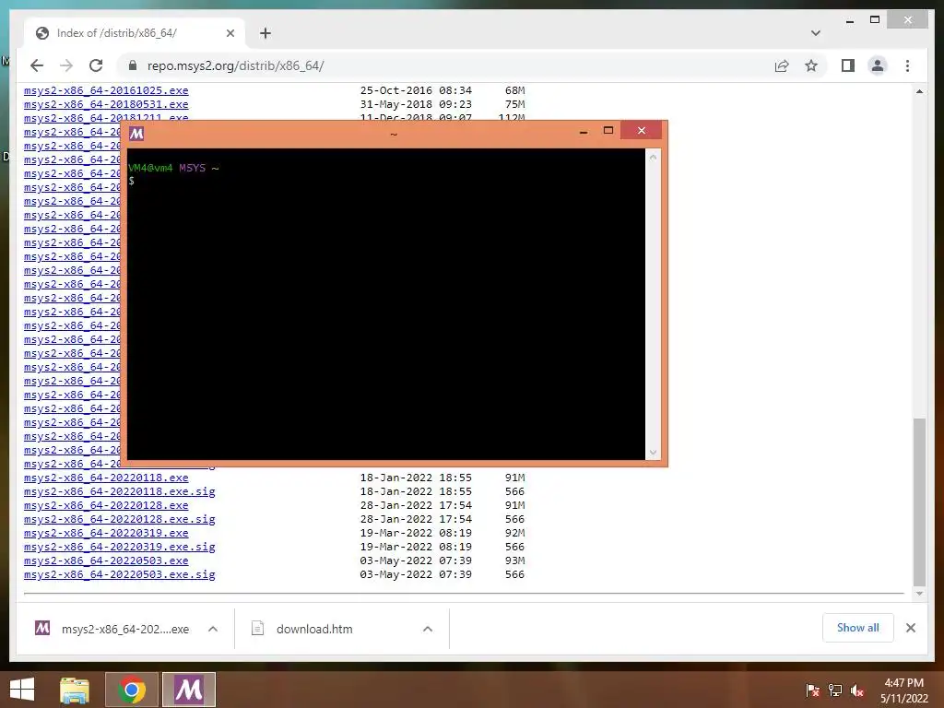This screenshot has height=708, width=944.
Task: Download msys2-x86_64-20220319.exe
Action: pyautogui.click(x=106, y=533)
